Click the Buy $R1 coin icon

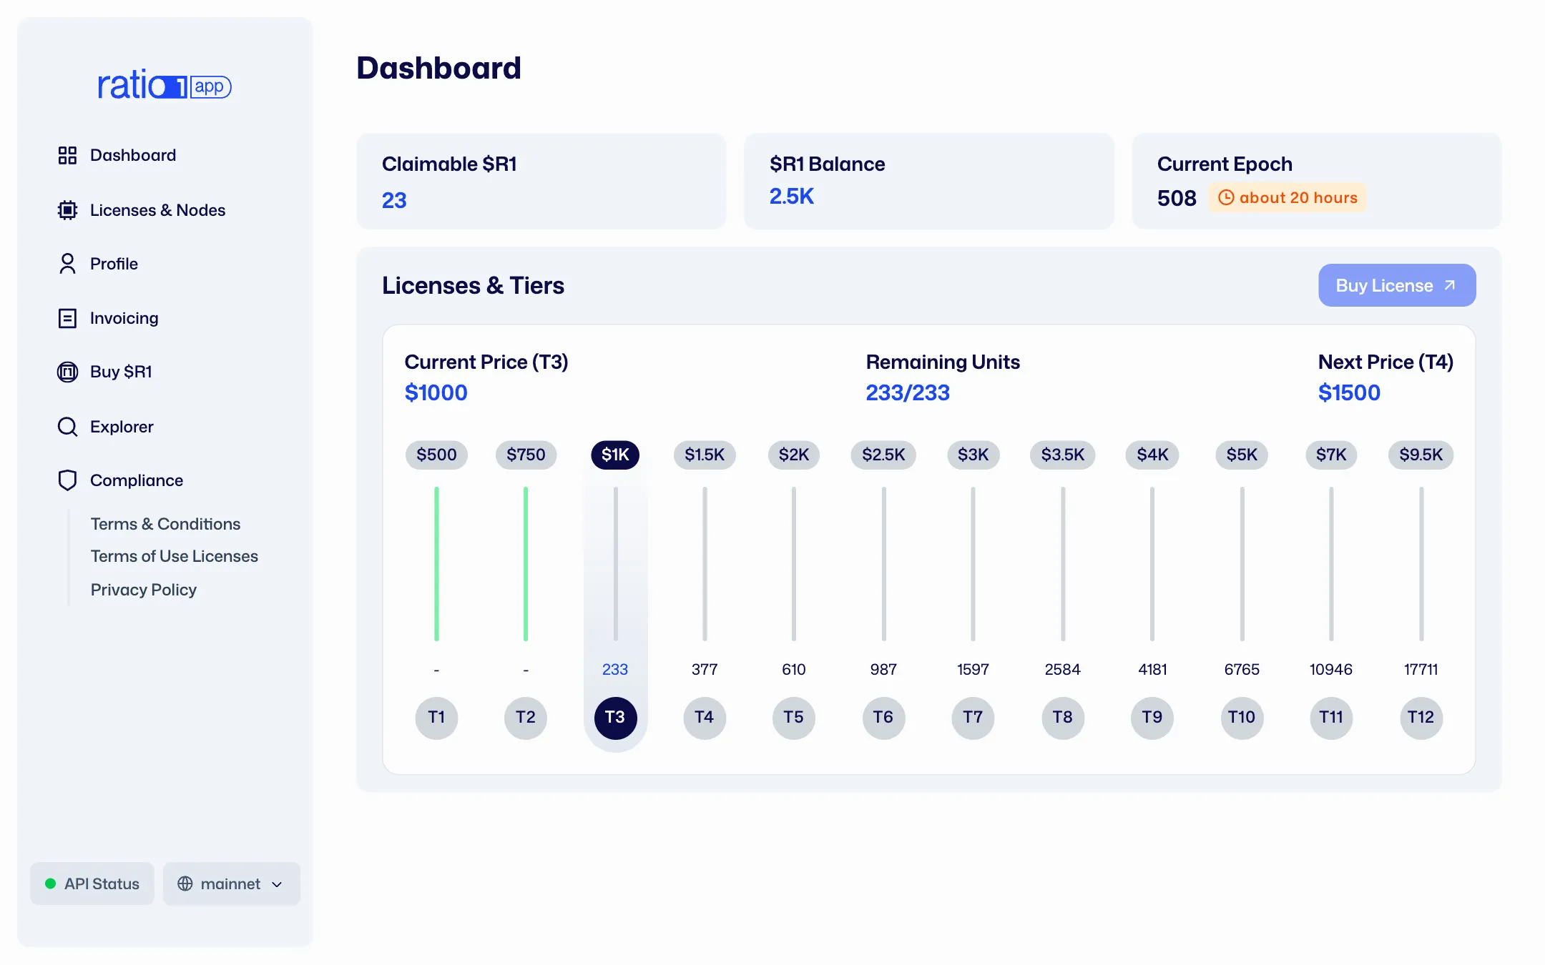coord(67,372)
